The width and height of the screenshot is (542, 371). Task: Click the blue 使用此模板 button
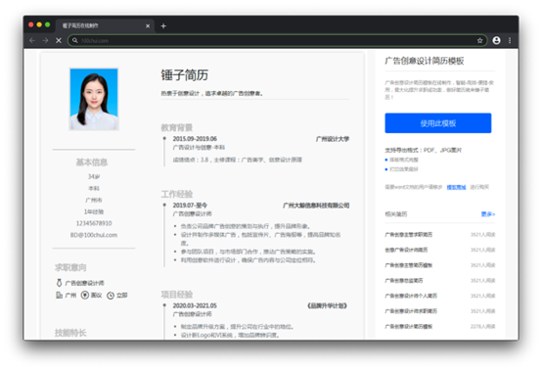coord(438,123)
